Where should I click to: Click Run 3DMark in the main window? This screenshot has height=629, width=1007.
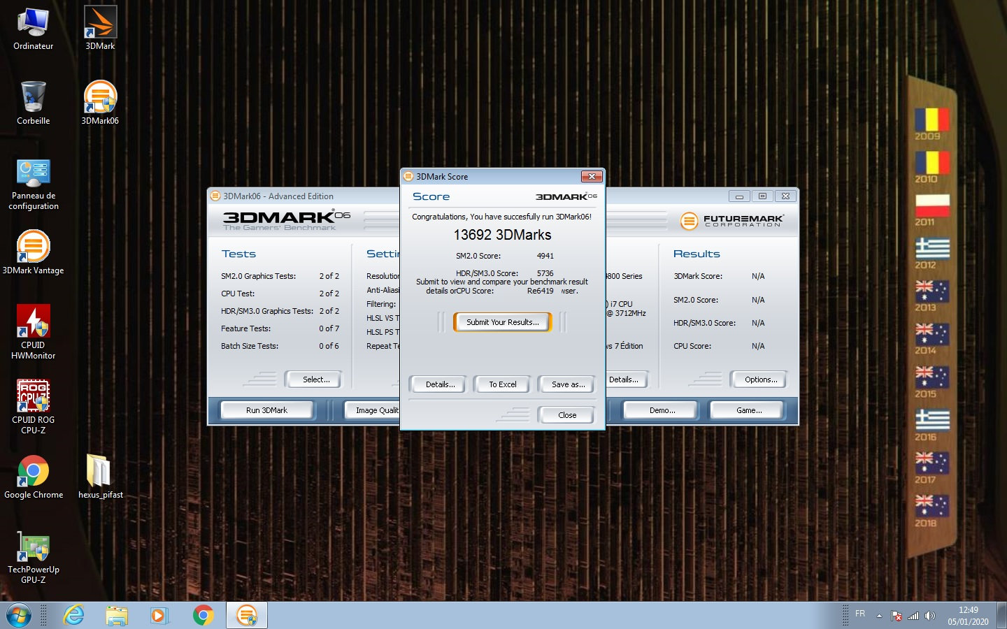pyautogui.click(x=266, y=410)
